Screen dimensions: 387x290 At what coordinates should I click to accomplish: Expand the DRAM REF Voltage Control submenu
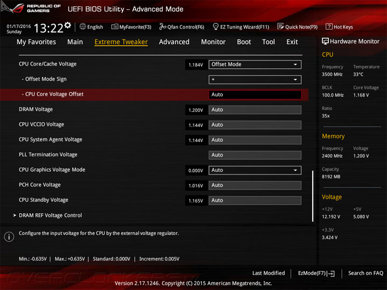coord(51,215)
